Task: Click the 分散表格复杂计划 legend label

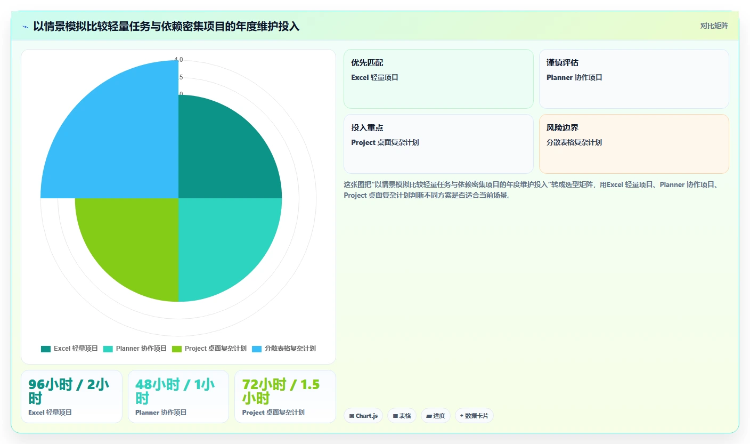Action: [x=290, y=349]
